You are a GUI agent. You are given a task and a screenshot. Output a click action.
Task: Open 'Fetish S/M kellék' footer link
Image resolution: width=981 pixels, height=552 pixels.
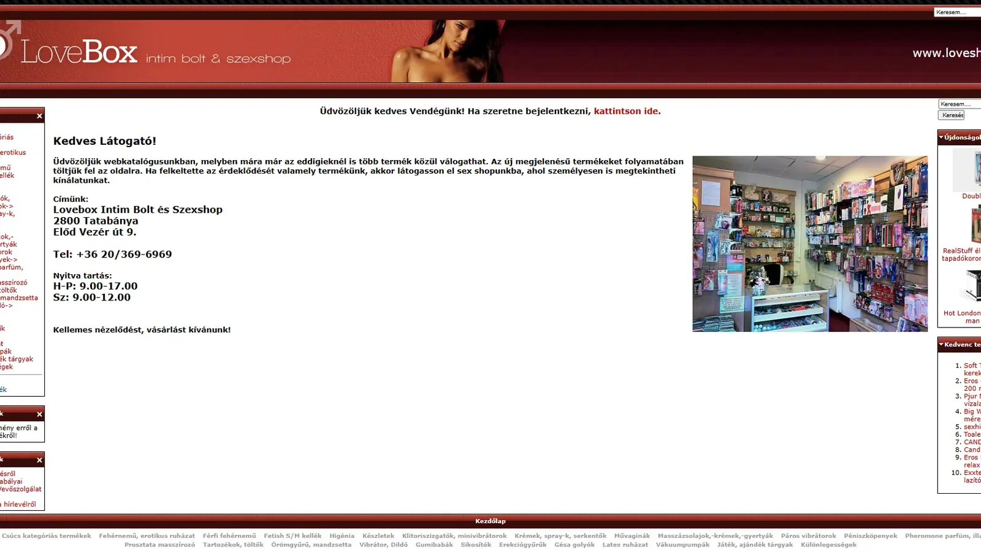click(x=292, y=536)
